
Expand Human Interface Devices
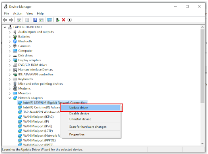[x=10, y=70]
